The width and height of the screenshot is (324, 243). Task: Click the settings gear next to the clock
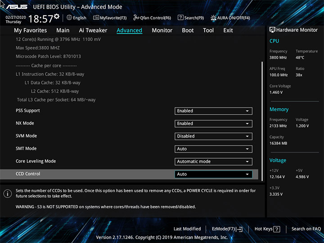(x=57, y=16)
